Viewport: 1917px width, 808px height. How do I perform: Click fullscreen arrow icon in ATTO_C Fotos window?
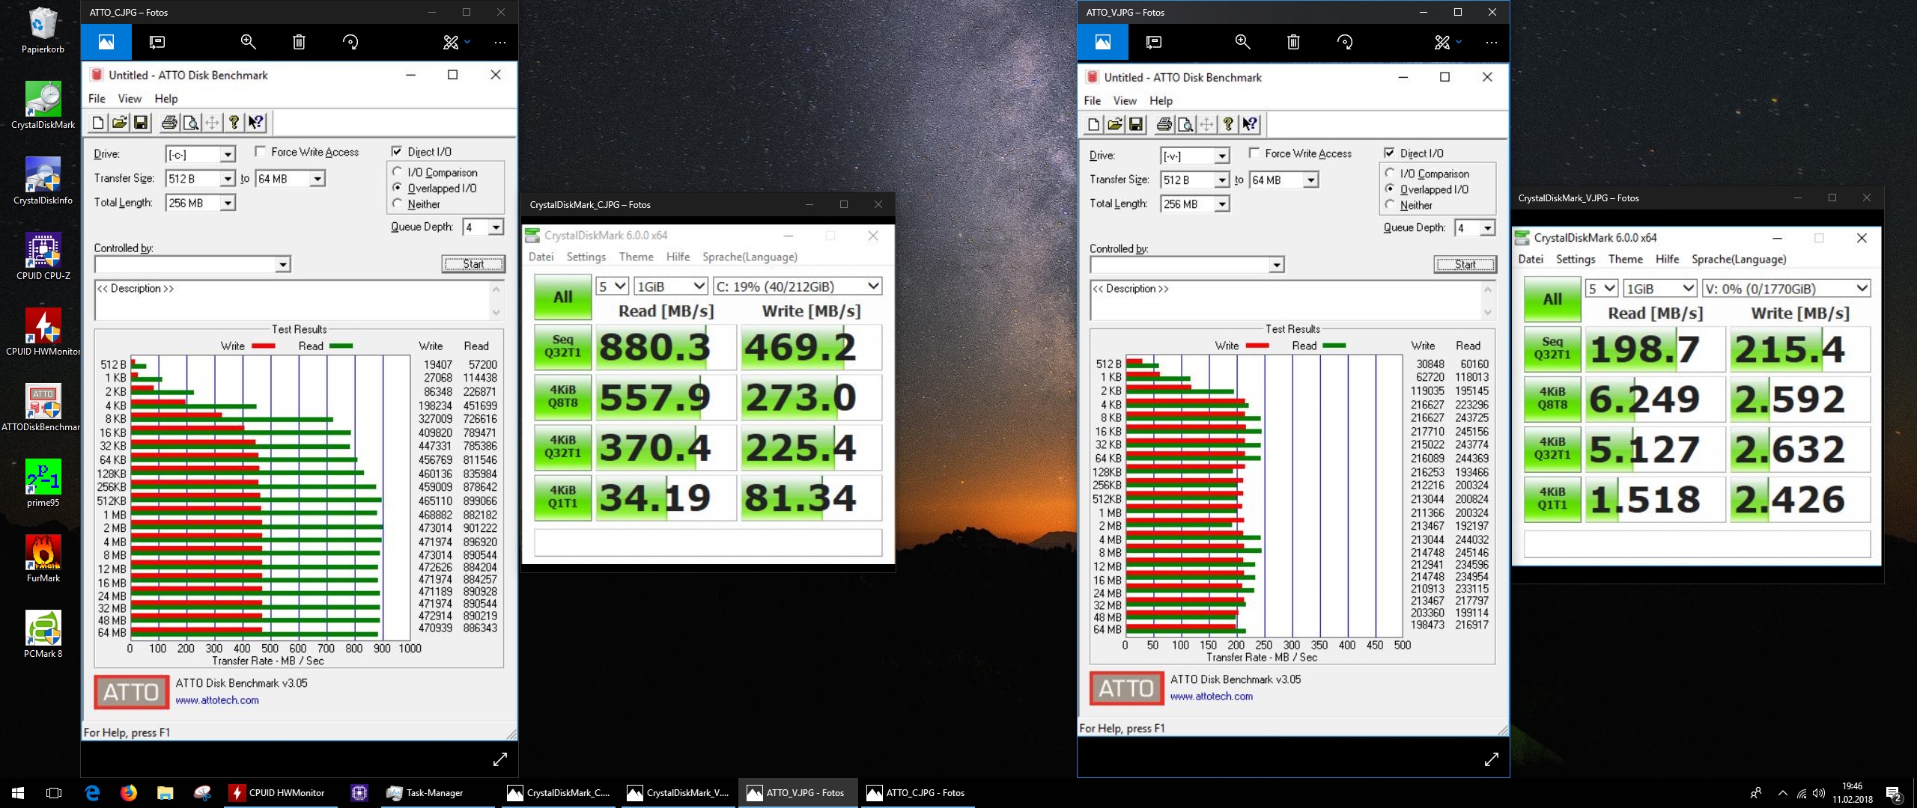(x=500, y=759)
